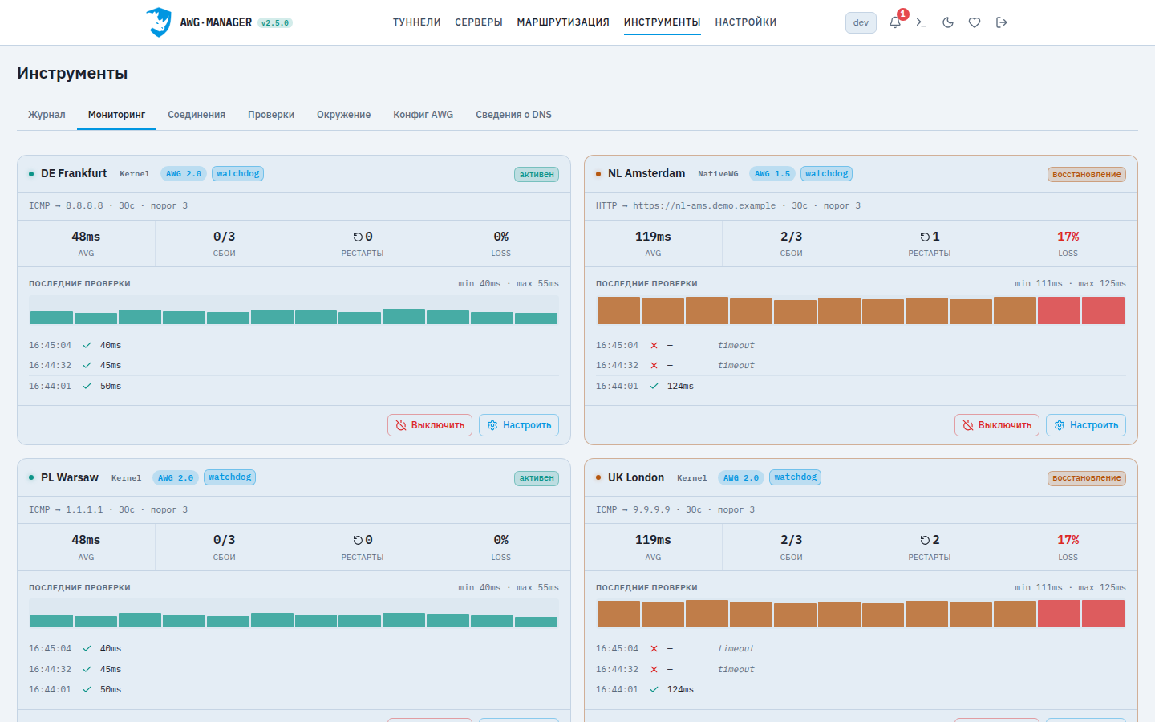Viewport: 1155px width, 722px height.
Task: Switch to the Журнал tab
Action: 47,115
